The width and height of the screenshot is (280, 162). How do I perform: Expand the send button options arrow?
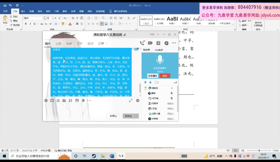tap(136, 116)
